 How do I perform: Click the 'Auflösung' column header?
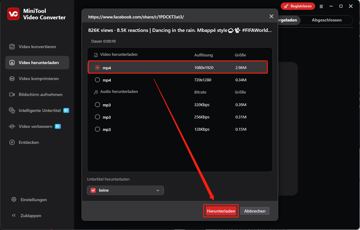tap(204, 55)
